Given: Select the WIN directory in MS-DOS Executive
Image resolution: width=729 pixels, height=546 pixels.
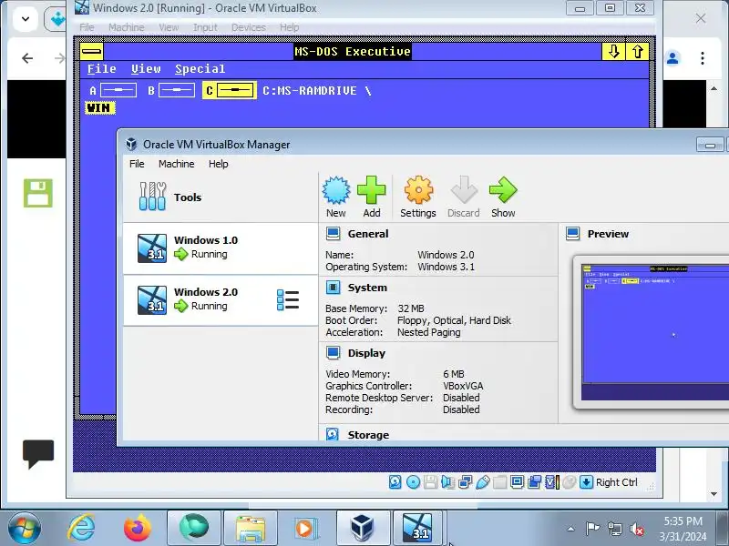Looking at the screenshot, I should 99,108.
